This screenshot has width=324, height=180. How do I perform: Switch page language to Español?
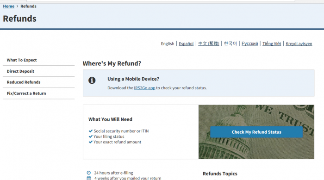point(186,43)
